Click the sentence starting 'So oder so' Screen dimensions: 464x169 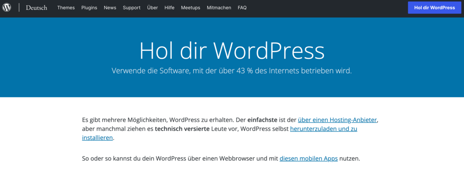(221, 159)
